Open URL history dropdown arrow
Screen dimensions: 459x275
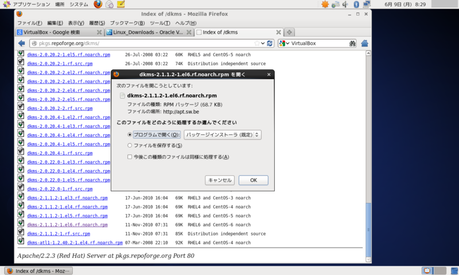pyautogui.click(x=263, y=43)
